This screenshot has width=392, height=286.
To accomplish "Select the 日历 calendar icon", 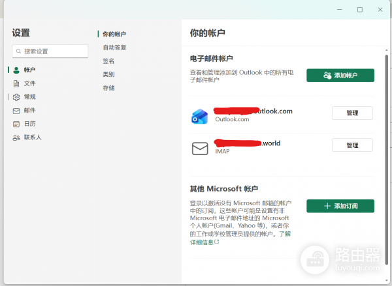I will [16, 124].
